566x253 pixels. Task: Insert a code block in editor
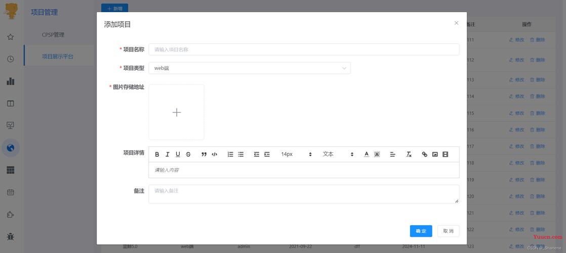point(215,154)
